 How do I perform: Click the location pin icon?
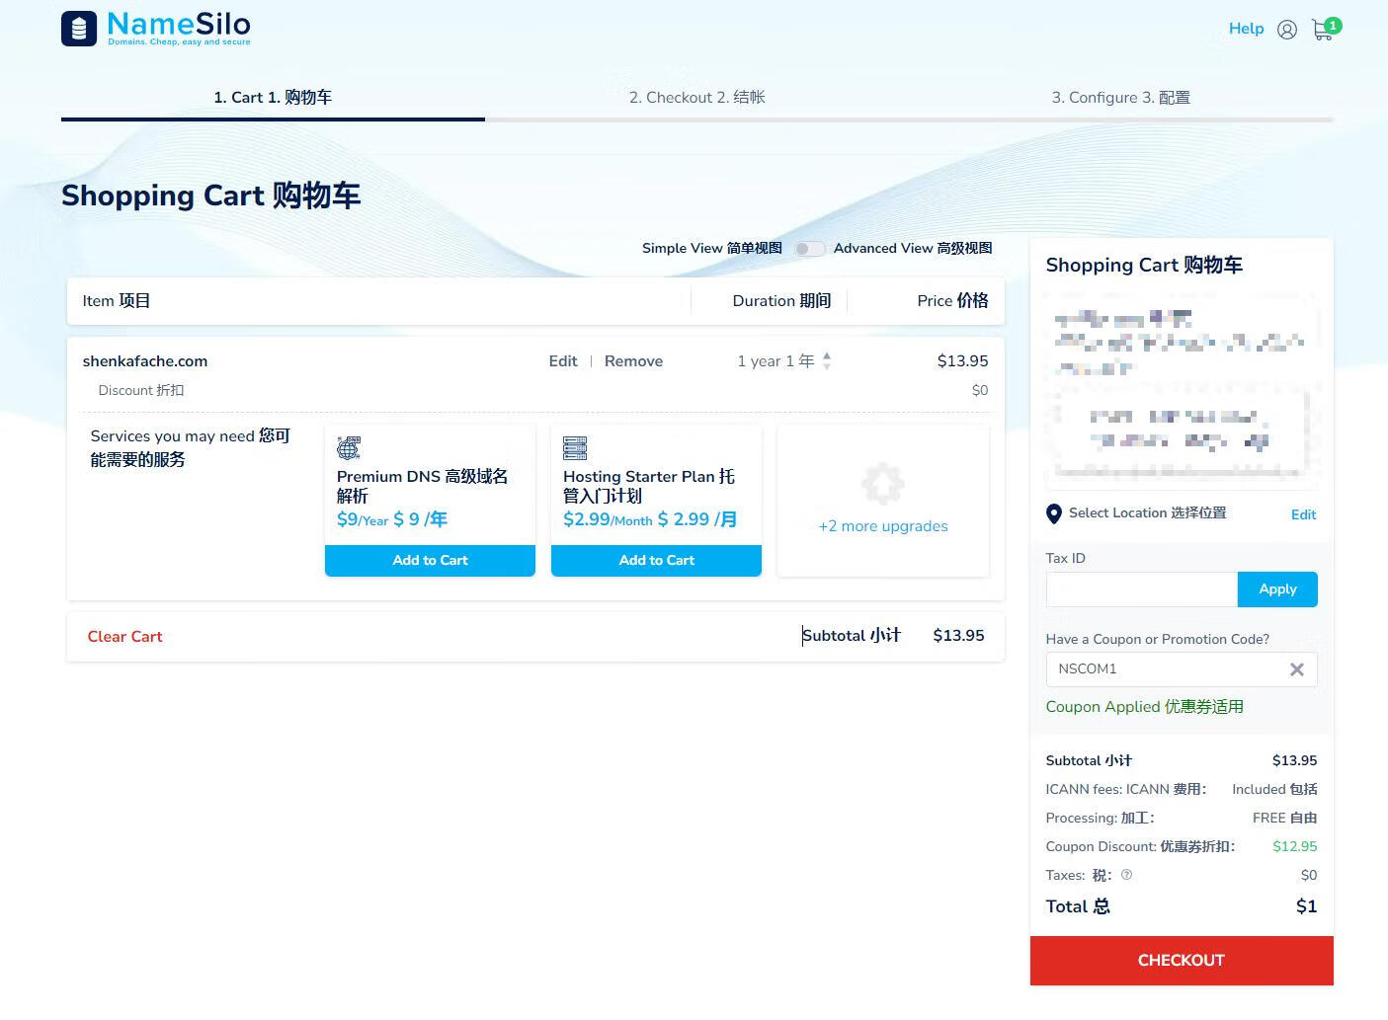point(1054,513)
